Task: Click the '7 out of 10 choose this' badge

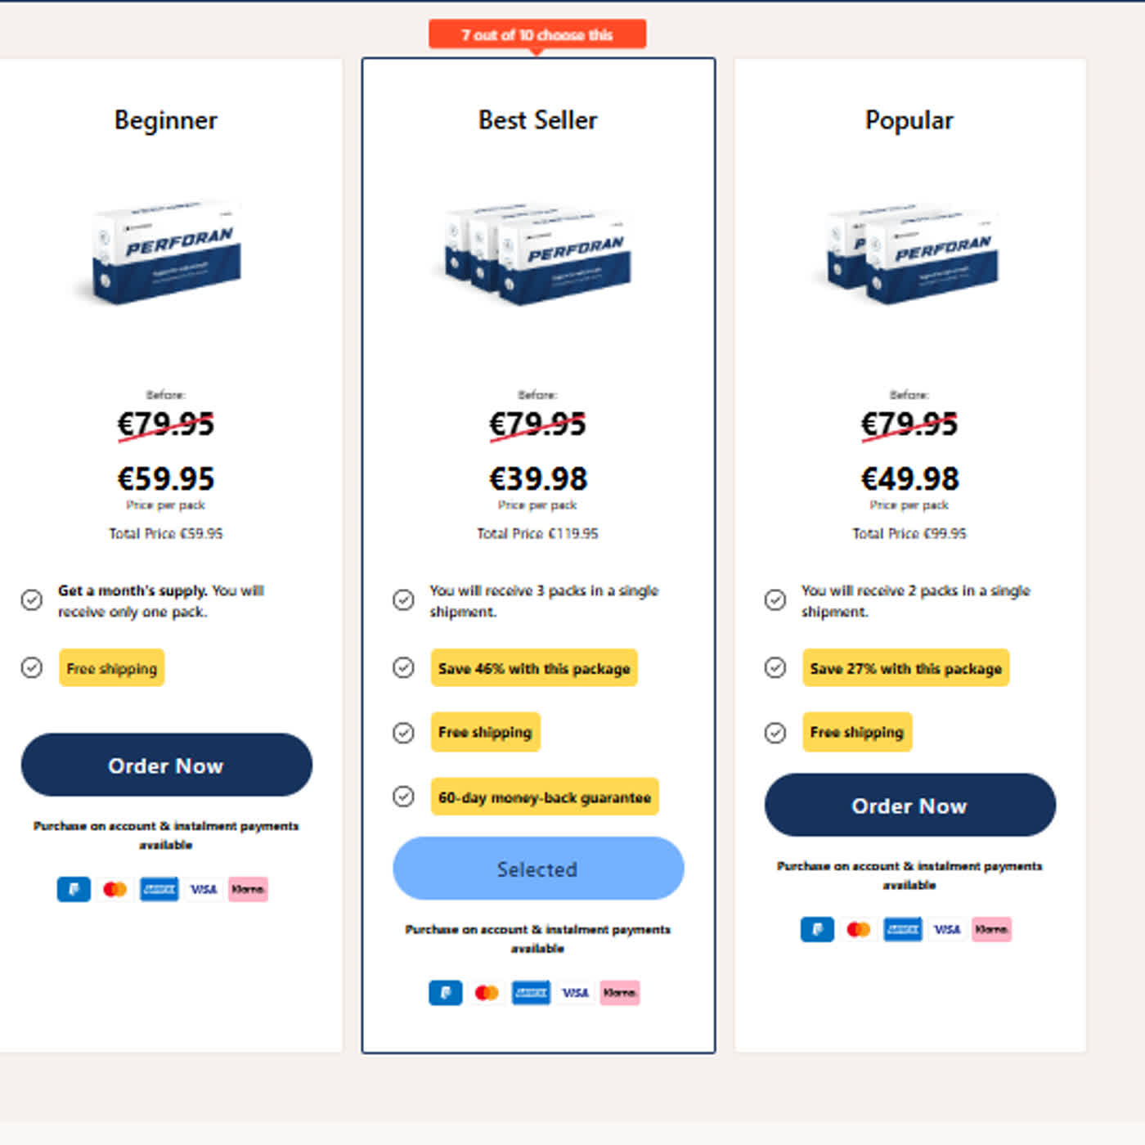Action: click(537, 35)
